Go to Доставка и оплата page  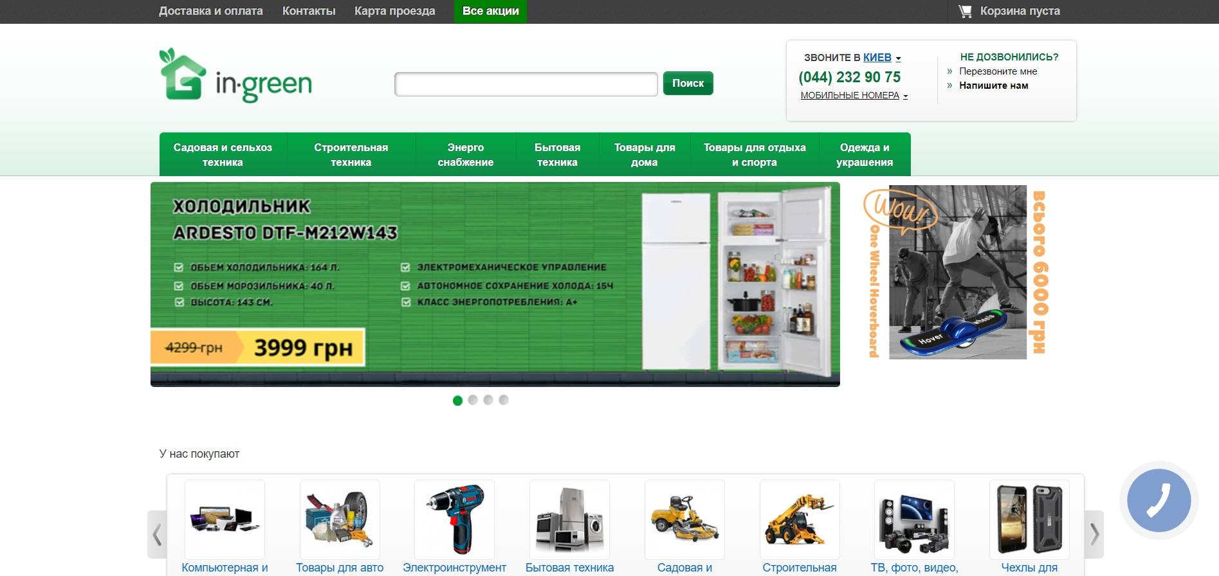point(211,11)
